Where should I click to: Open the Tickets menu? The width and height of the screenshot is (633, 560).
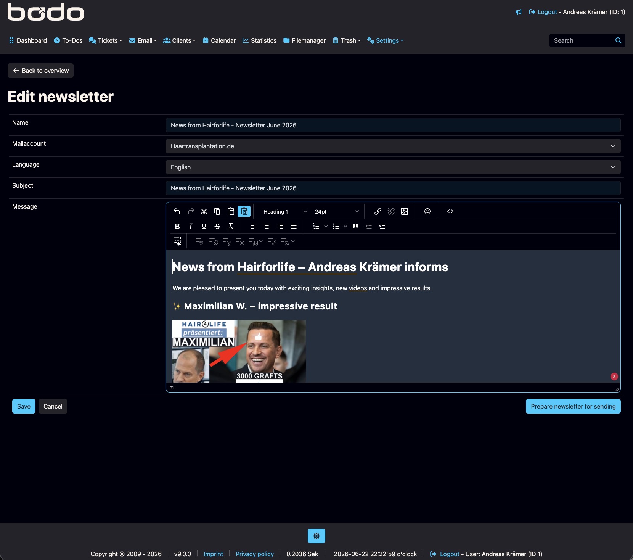[x=106, y=40]
